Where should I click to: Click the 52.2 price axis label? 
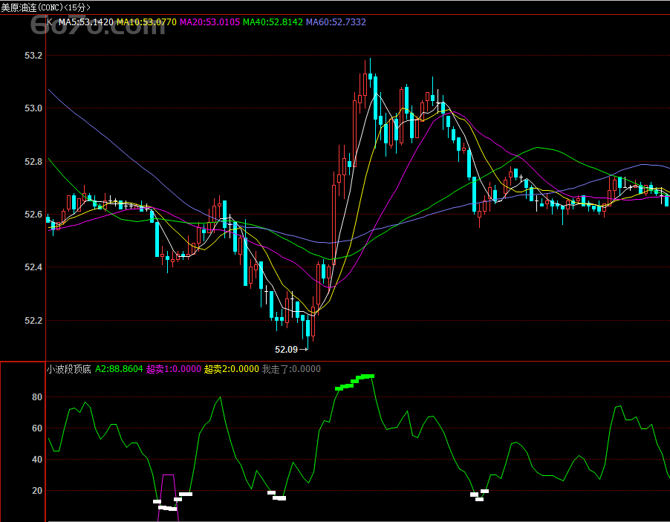33,320
